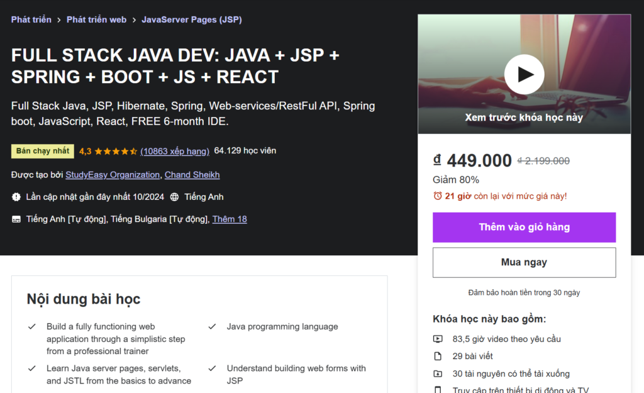Image resolution: width=644 pixels, height=393 pixels.
Task: Click the star rating icons
Action: [116, 152]
